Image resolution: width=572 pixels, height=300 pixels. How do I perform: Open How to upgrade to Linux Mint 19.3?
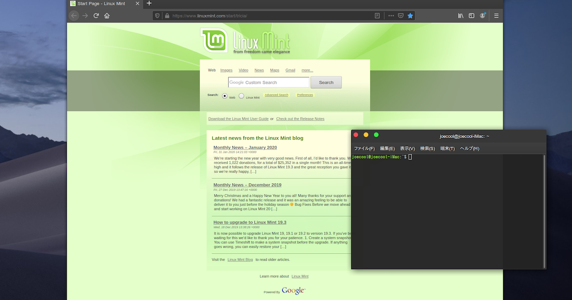point(250,222)
